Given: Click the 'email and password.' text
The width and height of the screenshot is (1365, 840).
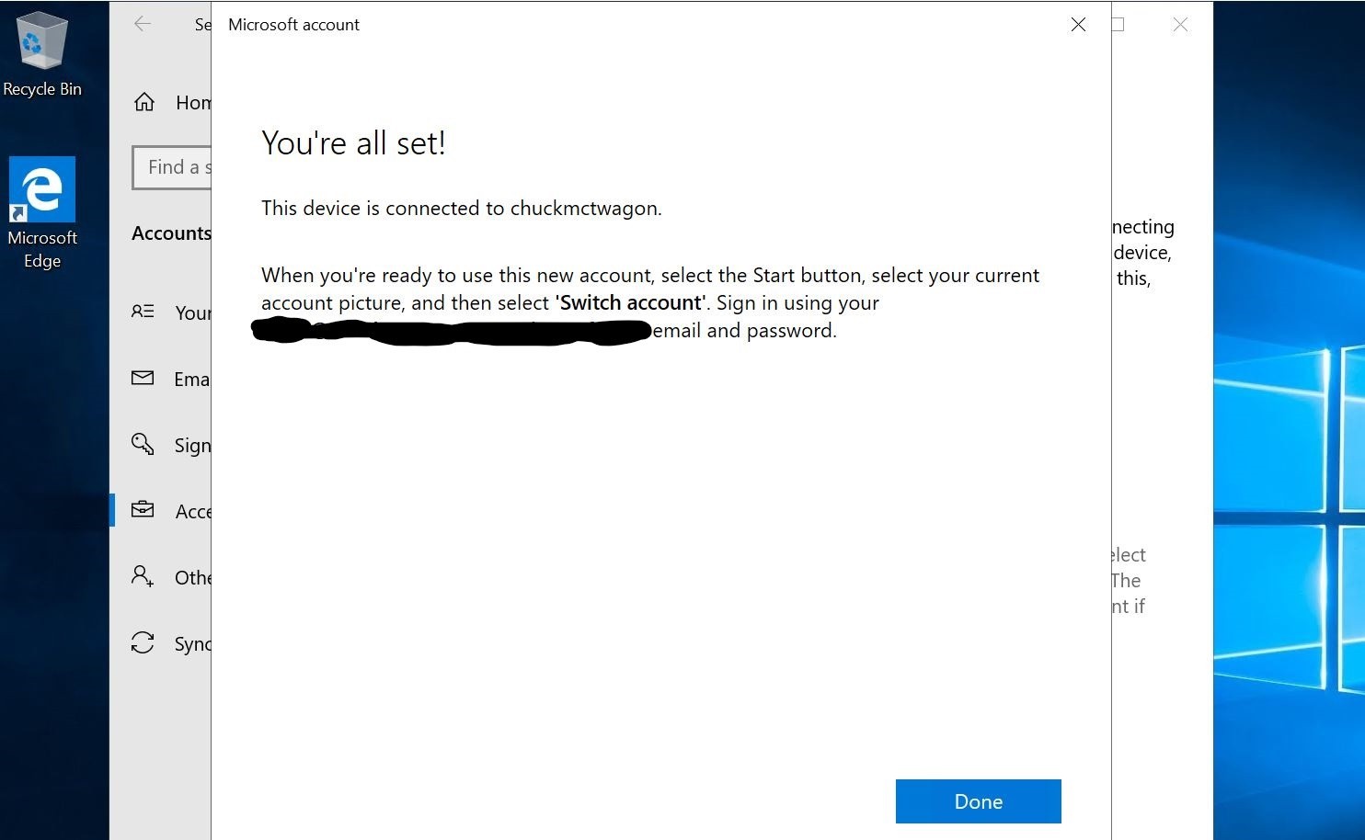Looking at the screenshot, I should 745,331.
